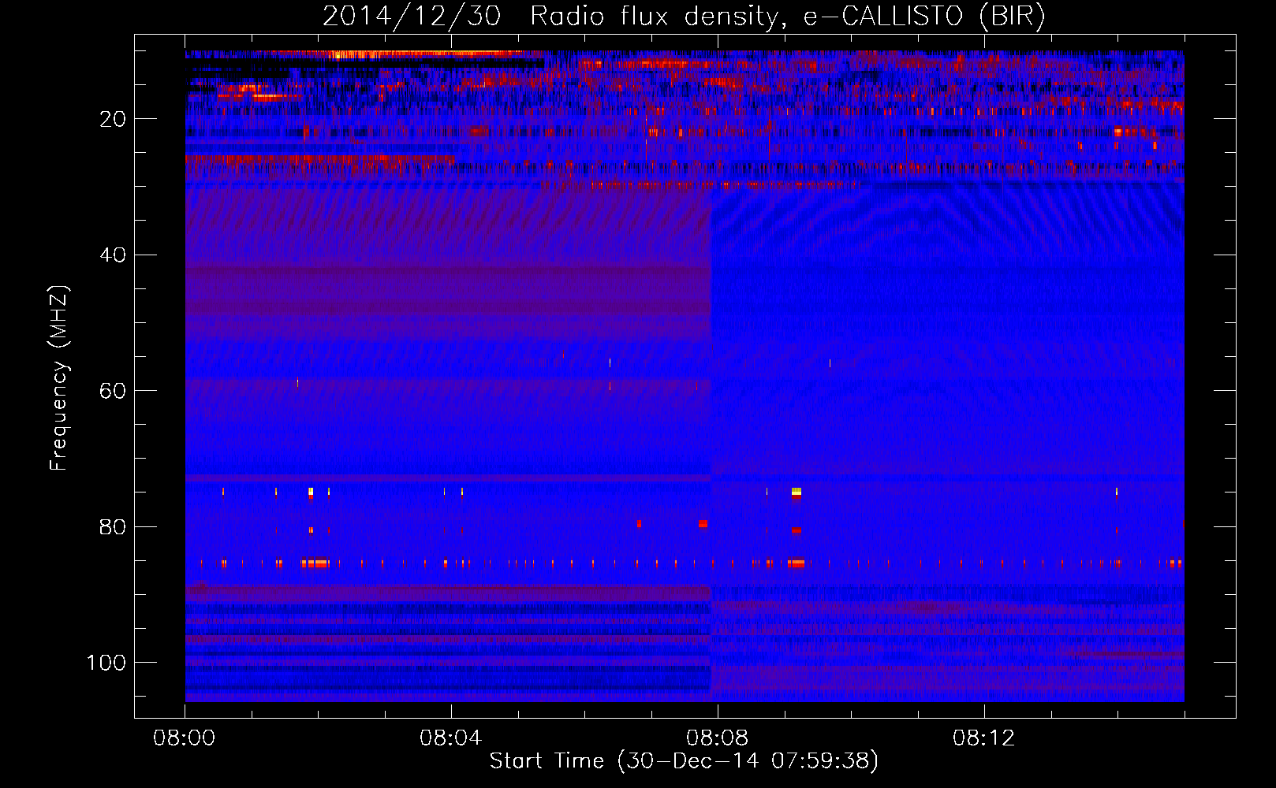1276x788 pixels.
Task: Click the "60" frequency tick label
Action: point(113,391)
